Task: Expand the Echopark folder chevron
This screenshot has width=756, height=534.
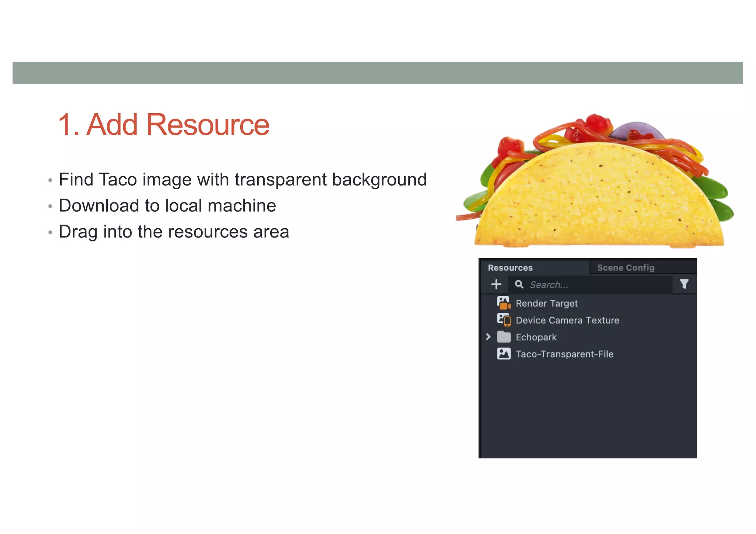Action: pyautogui.click(x=488, y=336)
